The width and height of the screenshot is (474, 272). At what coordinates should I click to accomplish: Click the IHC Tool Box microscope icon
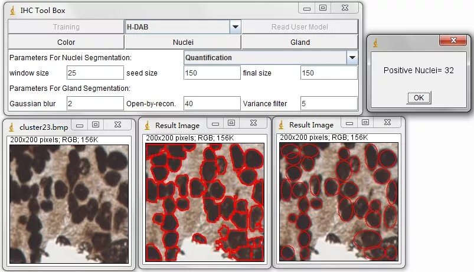(x=12, y=11)
